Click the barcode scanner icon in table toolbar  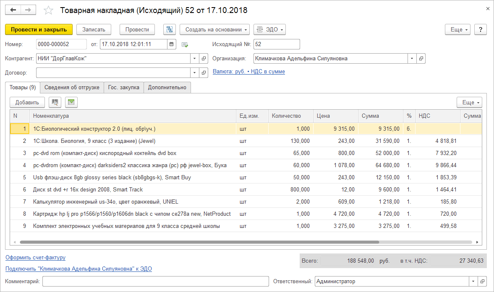pyautogui.click(x=55, y=102)
